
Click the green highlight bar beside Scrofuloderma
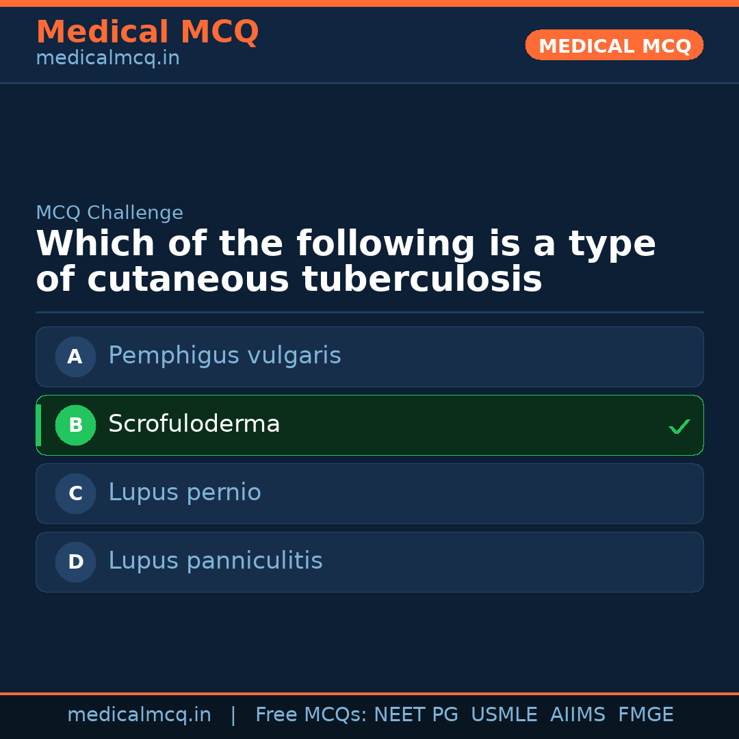(x=38, y=425)
